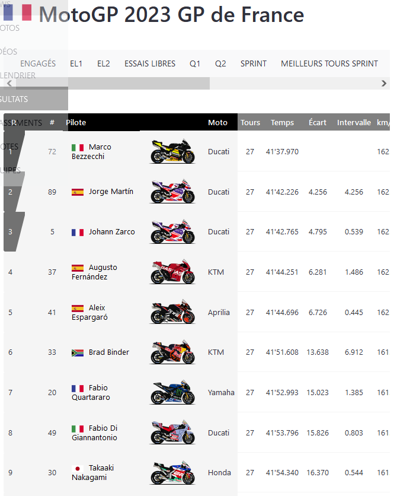The image size is (394, 496).
Task: Click Johann Zarco's French flag icon
Action: pyautogui.click(x=78, y=232)
